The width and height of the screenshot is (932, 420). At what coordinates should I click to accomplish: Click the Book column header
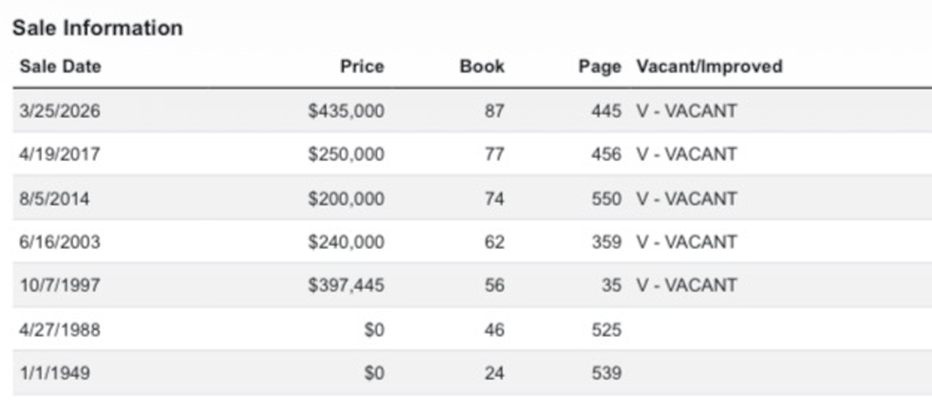[482, 67]
